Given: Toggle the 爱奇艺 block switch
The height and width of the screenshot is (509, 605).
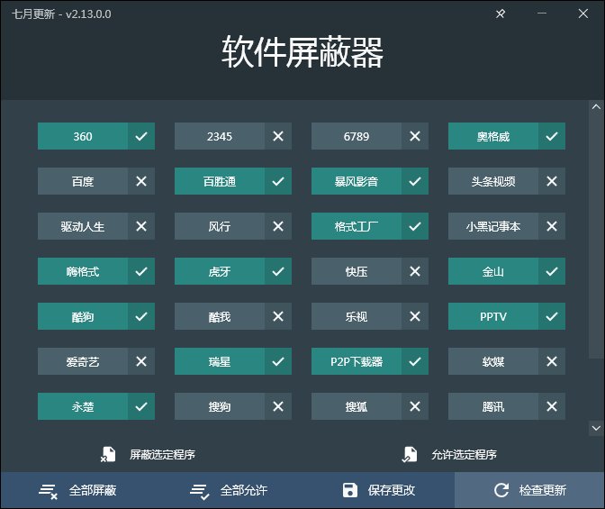Looking at the screenshot, I should click(x=96, y=361).
